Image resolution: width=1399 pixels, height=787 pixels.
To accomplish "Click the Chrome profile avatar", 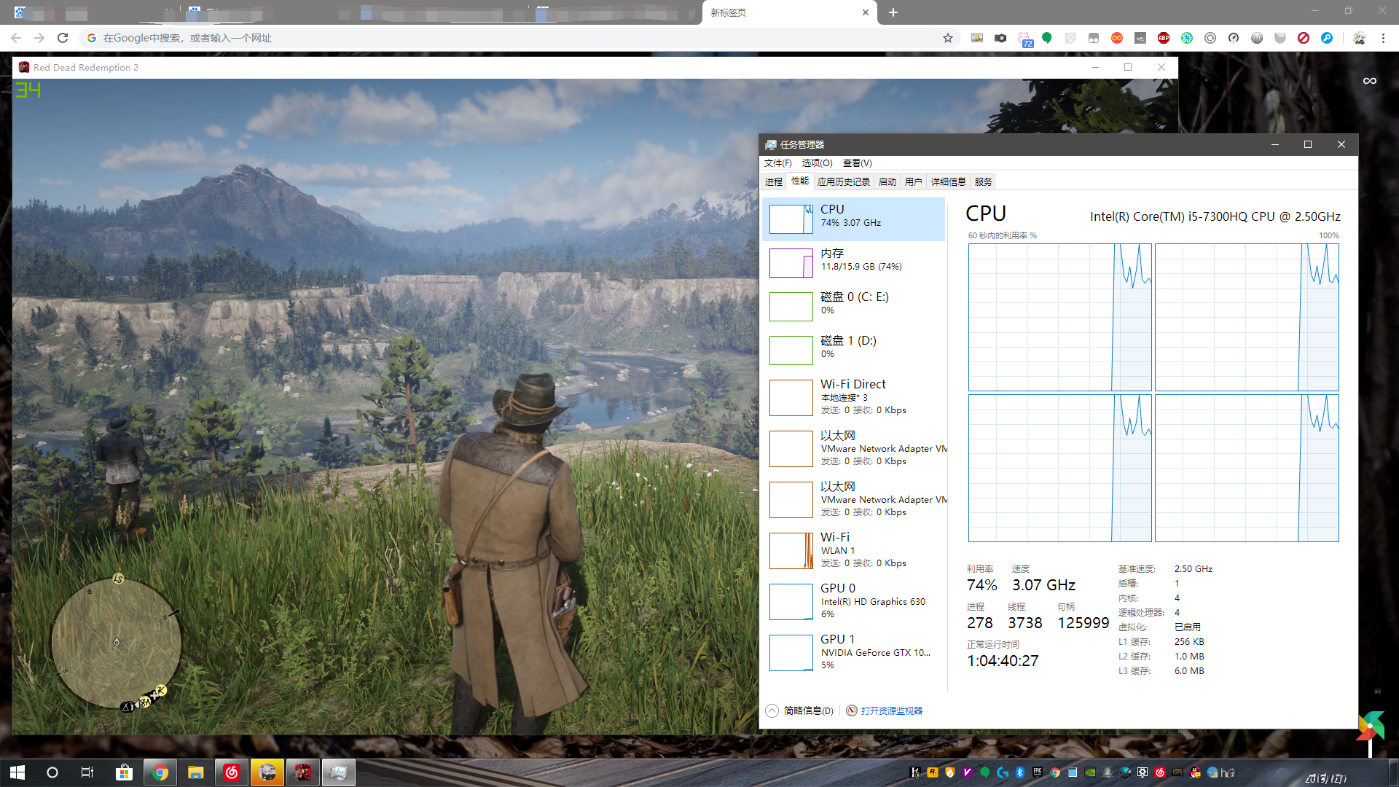I will pos(1359,38).
